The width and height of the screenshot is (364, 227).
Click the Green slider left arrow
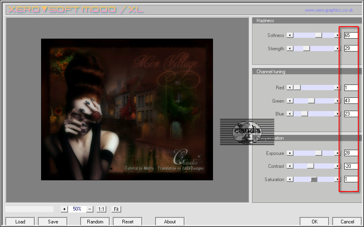[x=290, y=101]
